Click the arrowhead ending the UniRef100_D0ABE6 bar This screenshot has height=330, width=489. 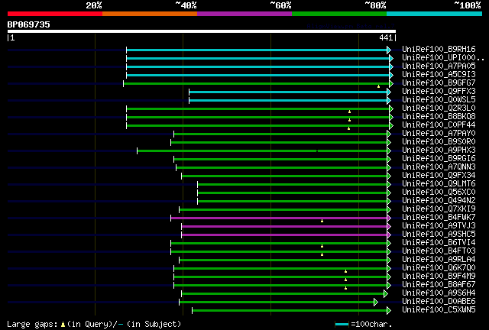coord(376,302)
